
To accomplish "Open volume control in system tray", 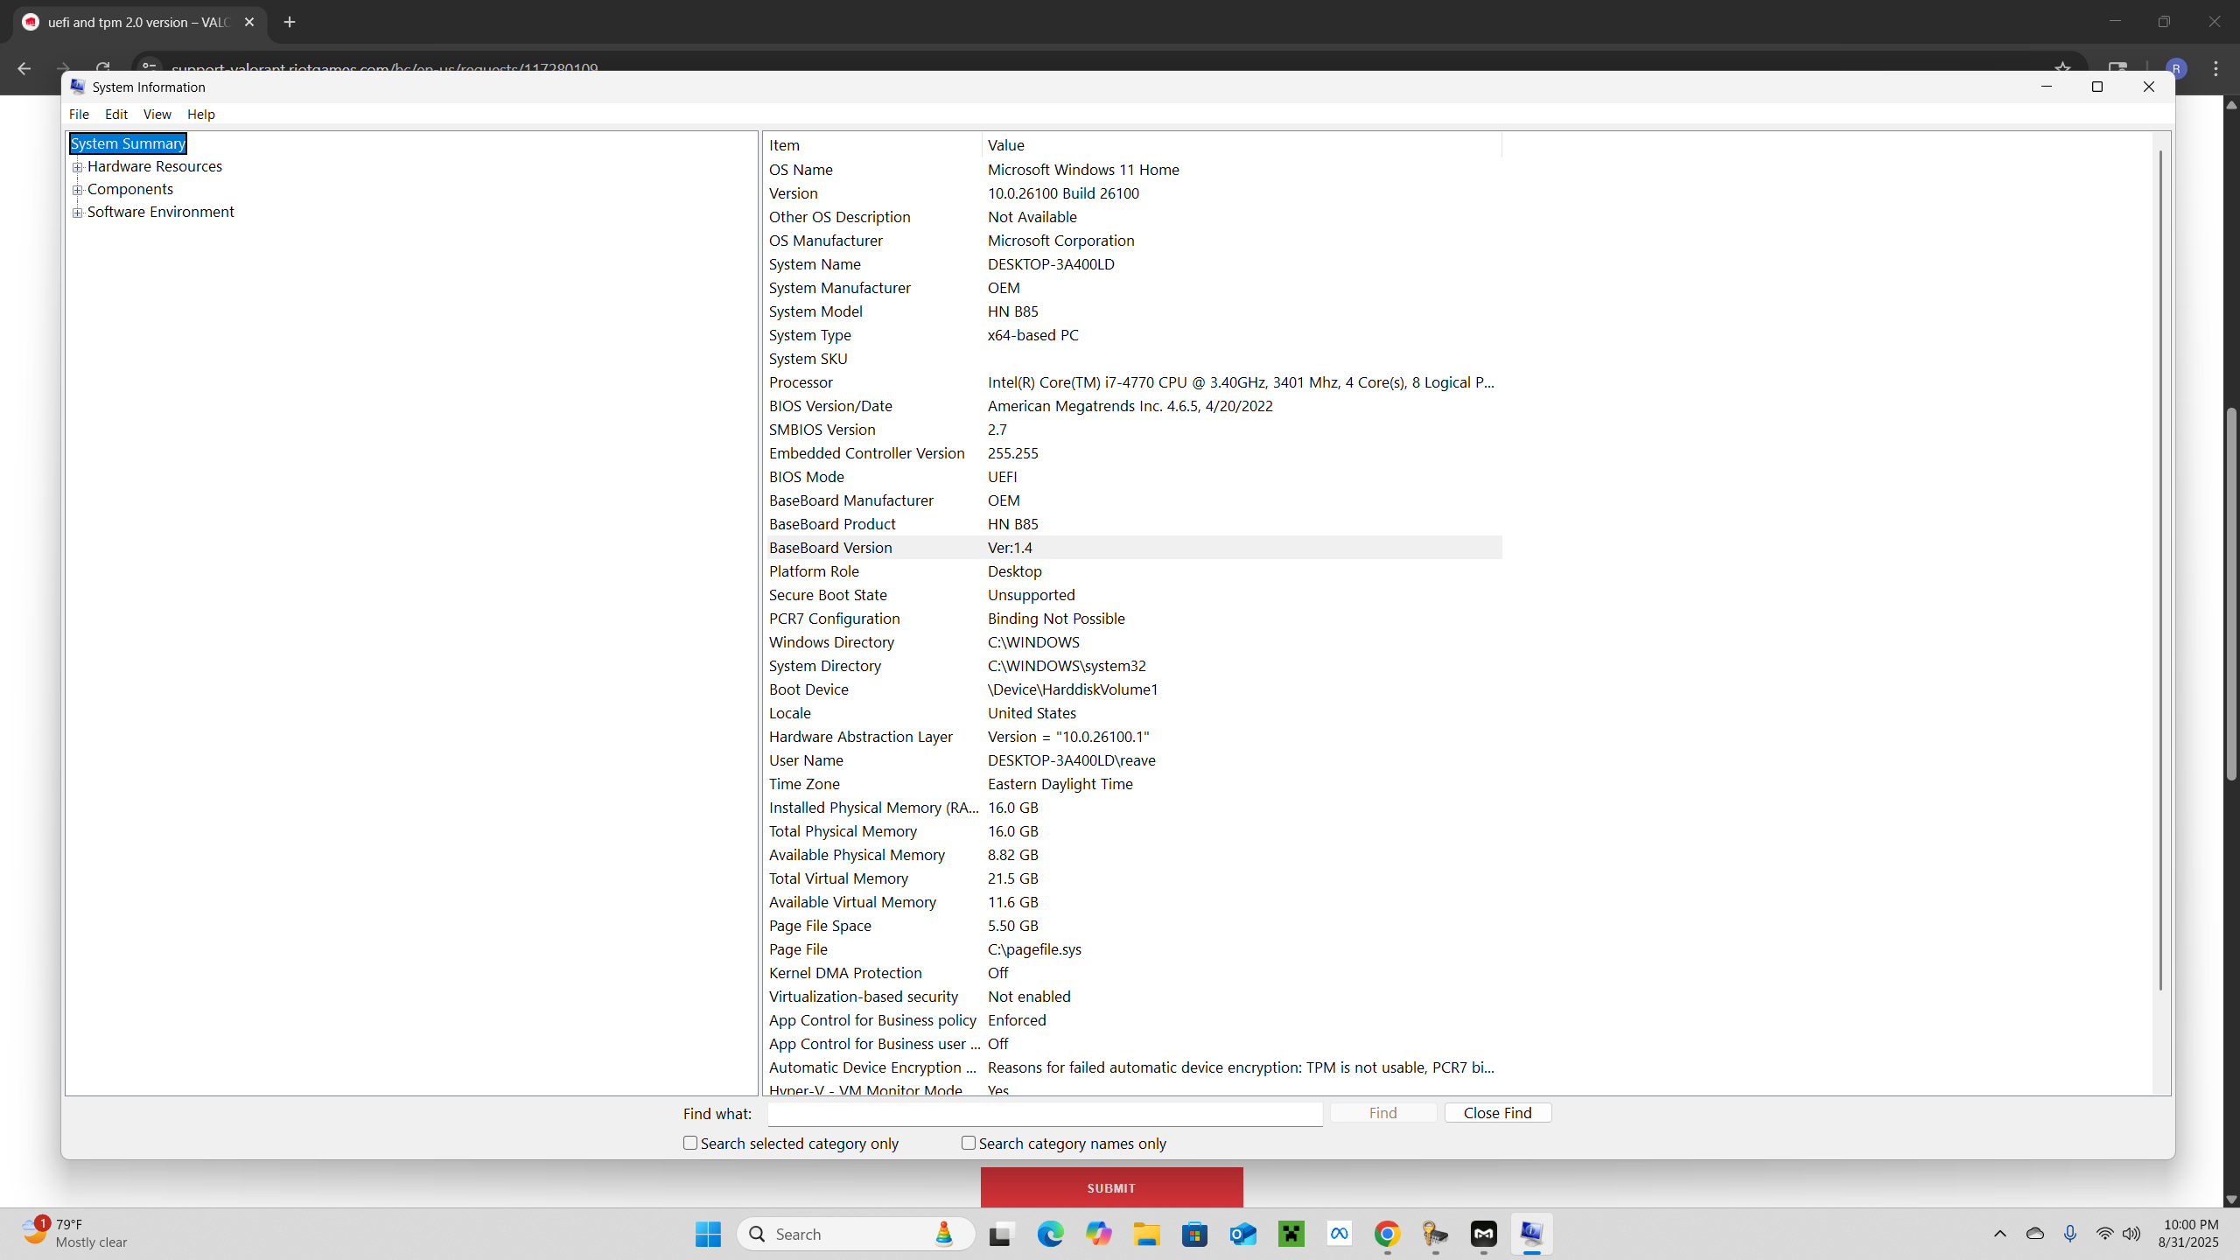I will click(x=2131, y=1234).
